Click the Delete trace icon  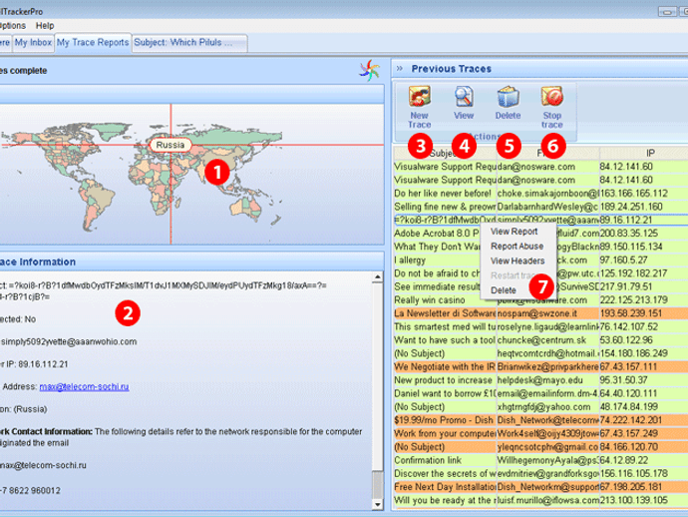pos(508,97)
